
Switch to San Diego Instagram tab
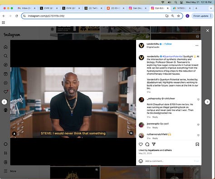click(x=137, y=8)
